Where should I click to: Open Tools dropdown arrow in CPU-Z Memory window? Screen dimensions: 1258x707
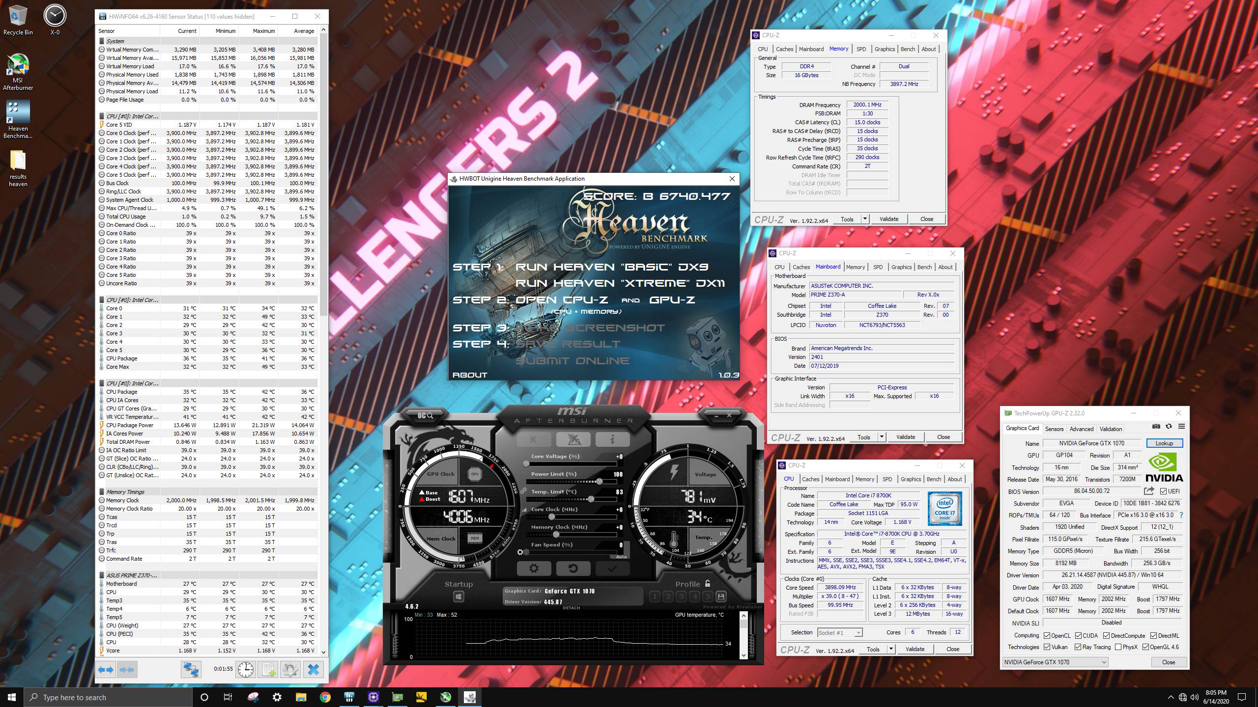[865, 219]
